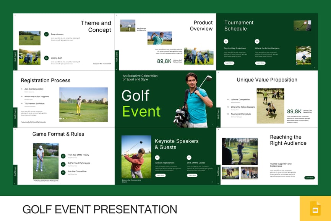Click the golfer photo on Game Format & Rules slide
Screen dimensions: 331x221
[x=45, y=161]
